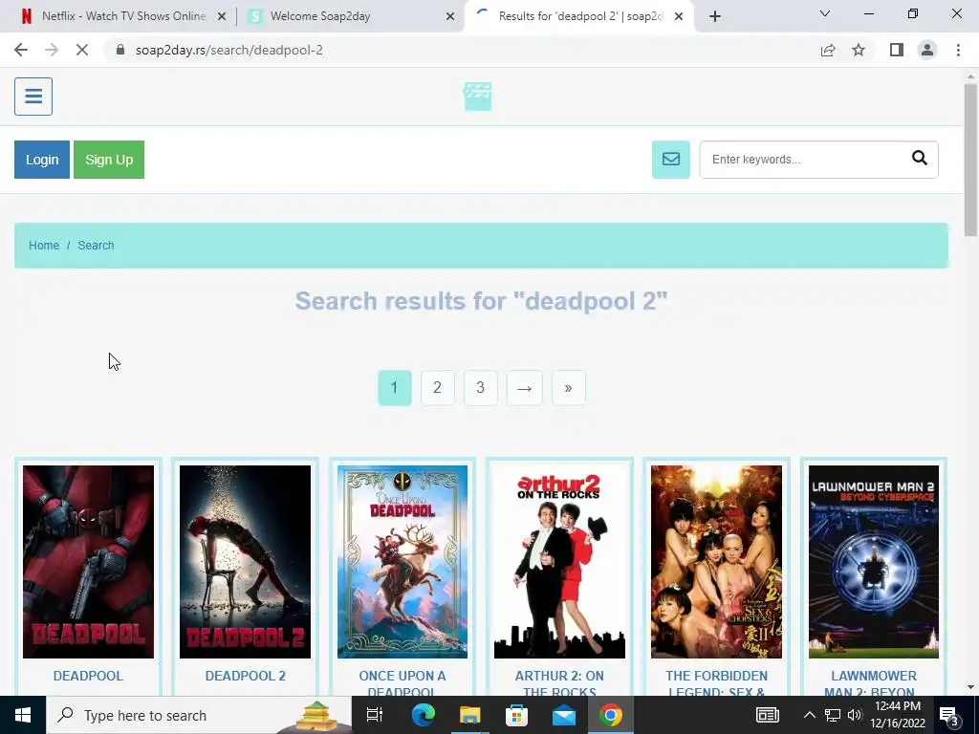The height and width of the screenshot is (734, 979).
Task: Click the DEADPOOL title link
Action: (x=88, y=676)
